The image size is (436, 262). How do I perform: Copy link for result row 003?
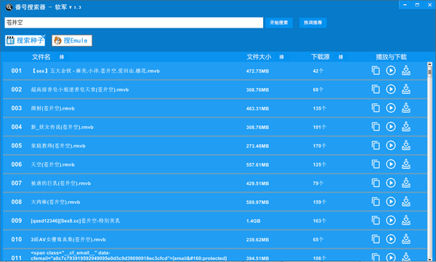click(376, 108)
